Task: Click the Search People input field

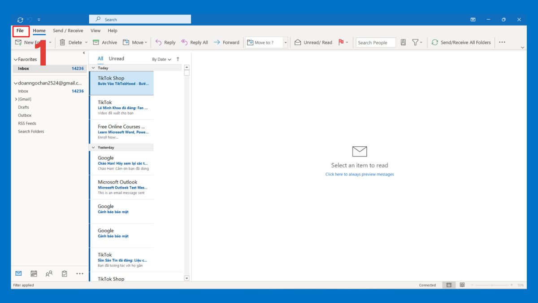Action: [x=375, y=43]
